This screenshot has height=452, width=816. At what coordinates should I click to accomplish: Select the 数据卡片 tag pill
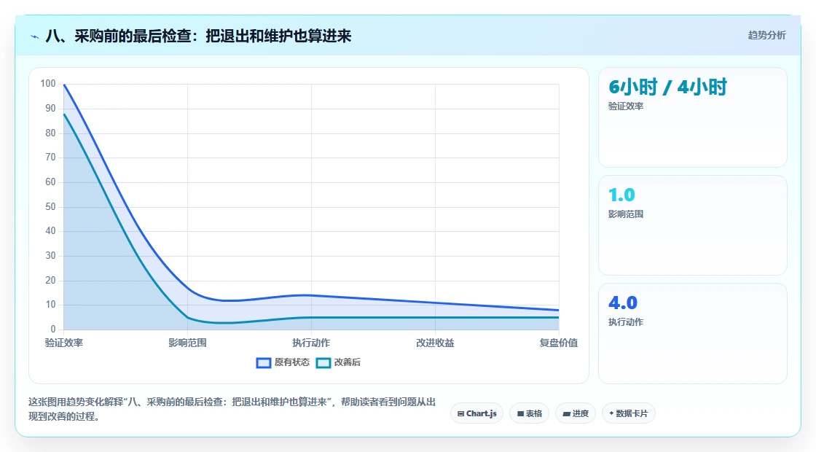[x=628, y=413]
